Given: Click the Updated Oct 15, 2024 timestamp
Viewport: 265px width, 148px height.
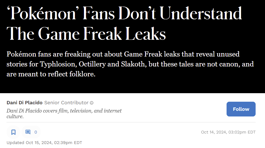Looking at the screenshot, I should point(44,143).
